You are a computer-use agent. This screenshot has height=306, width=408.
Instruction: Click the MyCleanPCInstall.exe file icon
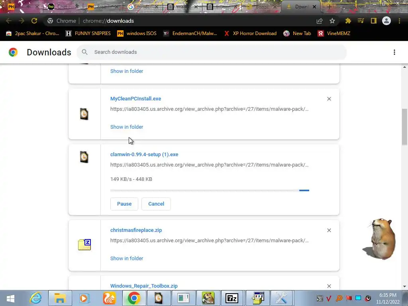[x=84, y=114]
